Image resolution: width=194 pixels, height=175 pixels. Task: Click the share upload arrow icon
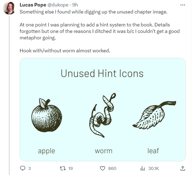click(182, 168)
